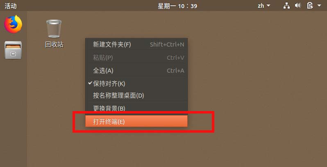Image resolution: width=327 pixels, height=167 pixels.
Task: Click the Shift+Ctrl+N shortcut hint
Action: point(167,45)
